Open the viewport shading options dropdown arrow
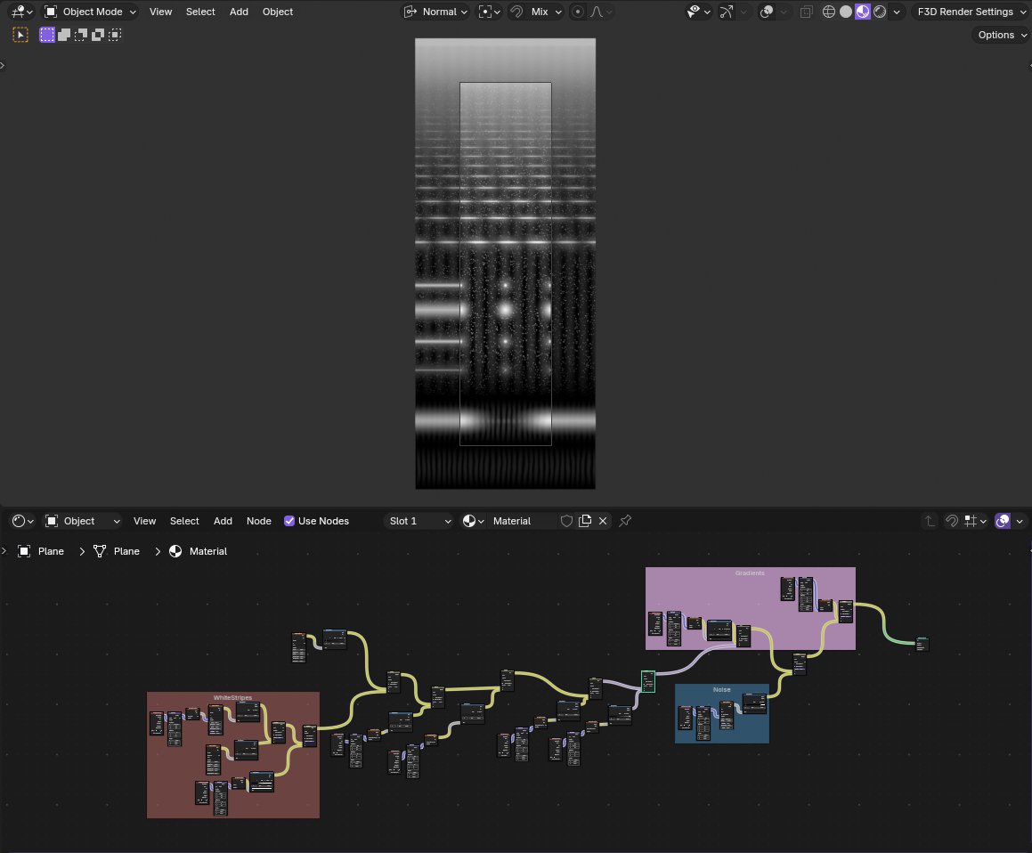Viewport: 1032px width, 853px height. 897,12
